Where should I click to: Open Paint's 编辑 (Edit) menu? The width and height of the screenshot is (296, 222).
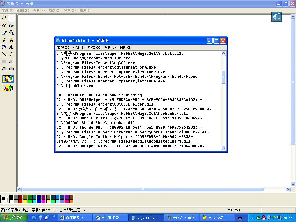(x=23, y=10)
